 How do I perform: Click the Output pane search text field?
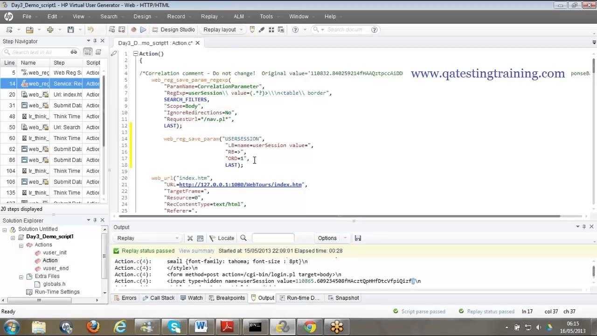click(x=273, y=238)
